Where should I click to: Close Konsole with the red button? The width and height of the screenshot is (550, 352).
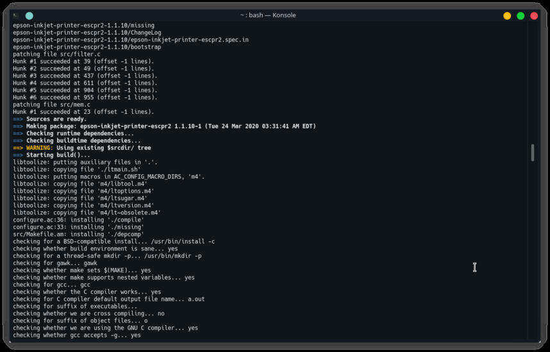click(534, 16)
